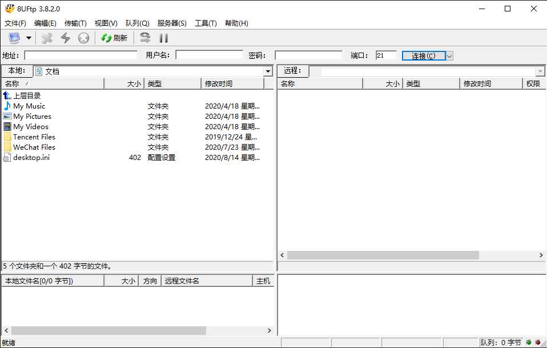Click the 连接(C) connect button
The width and height of the screenshot is (547, 348).
point(423,55)
